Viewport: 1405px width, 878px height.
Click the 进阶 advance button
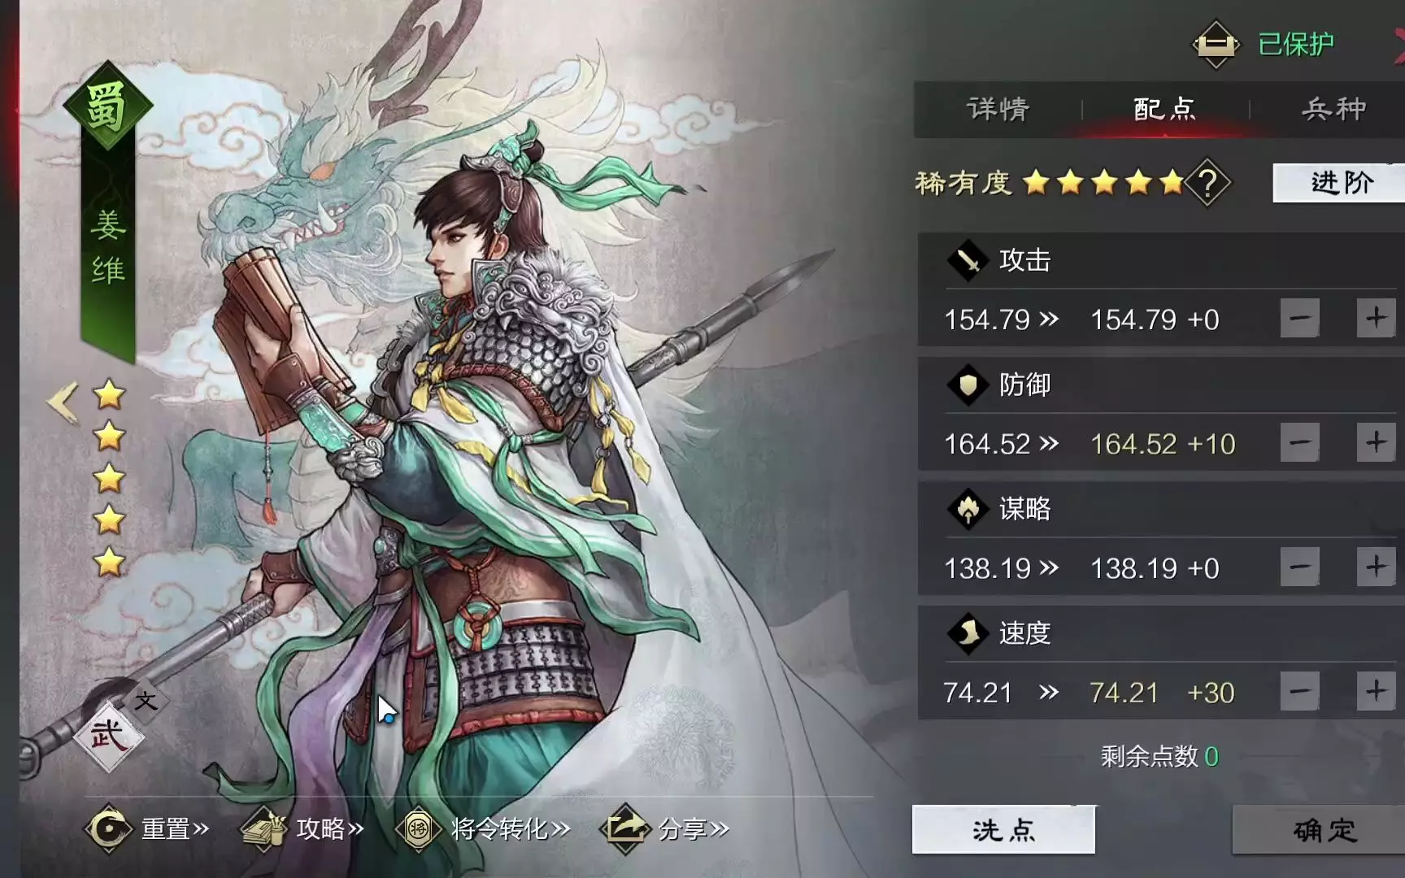1340,183
